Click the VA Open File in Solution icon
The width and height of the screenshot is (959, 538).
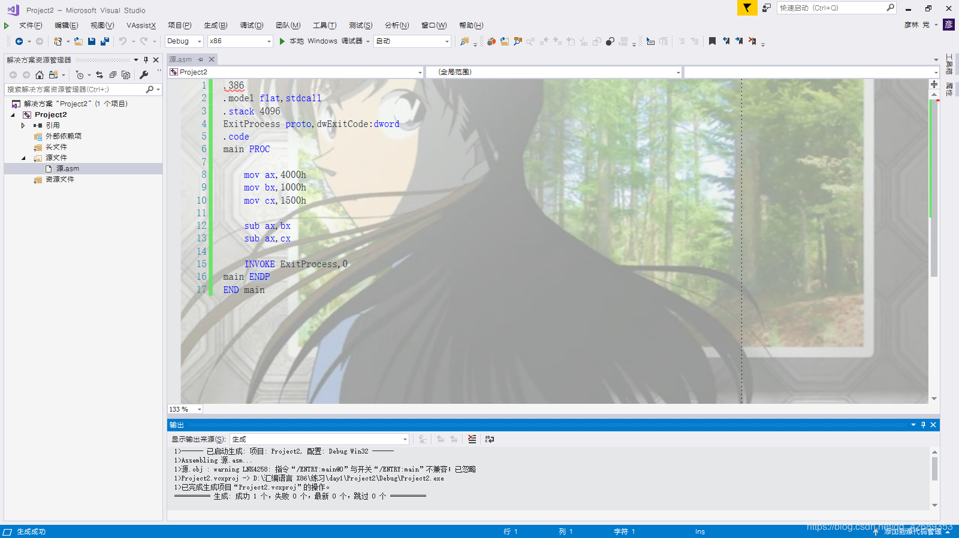[x=505, y=41]
